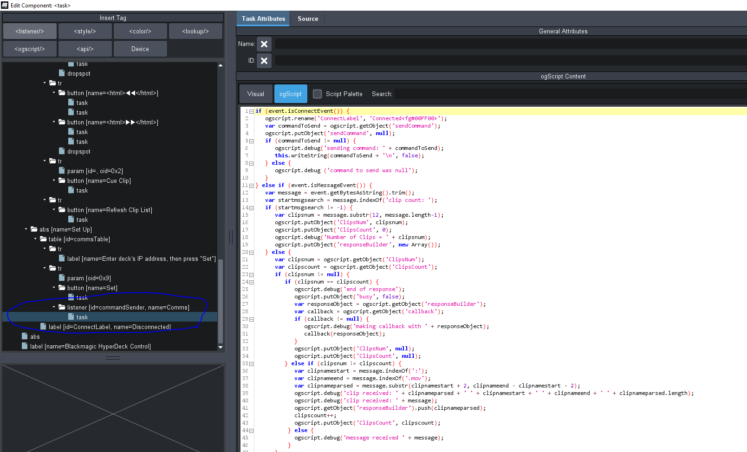Viewport: 747px width, 452px height.
Task: Clear the ID field with X icon
Action: click(264, 61)
